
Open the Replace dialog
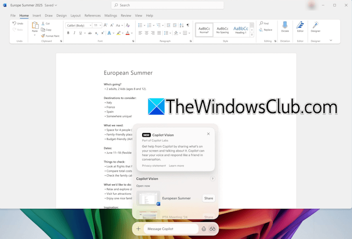pos(266,30)
